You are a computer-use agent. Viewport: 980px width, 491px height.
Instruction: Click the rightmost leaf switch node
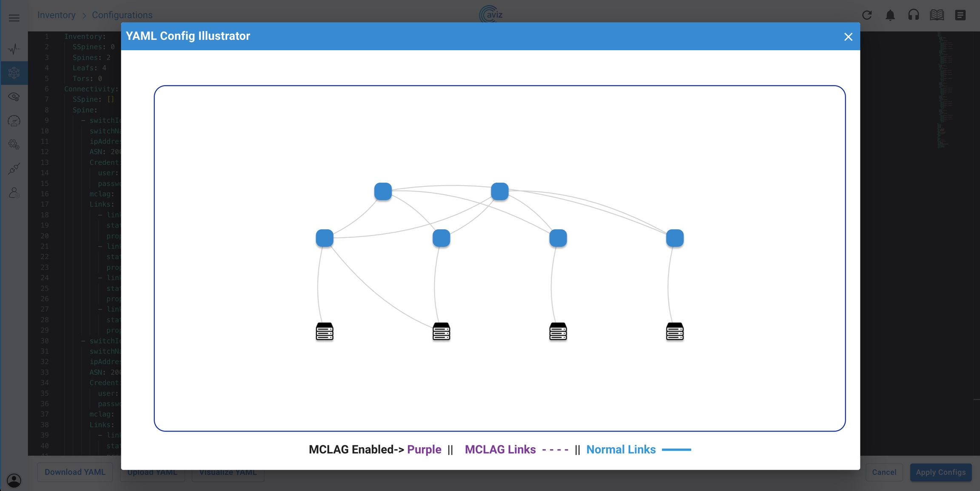point(675,238)
